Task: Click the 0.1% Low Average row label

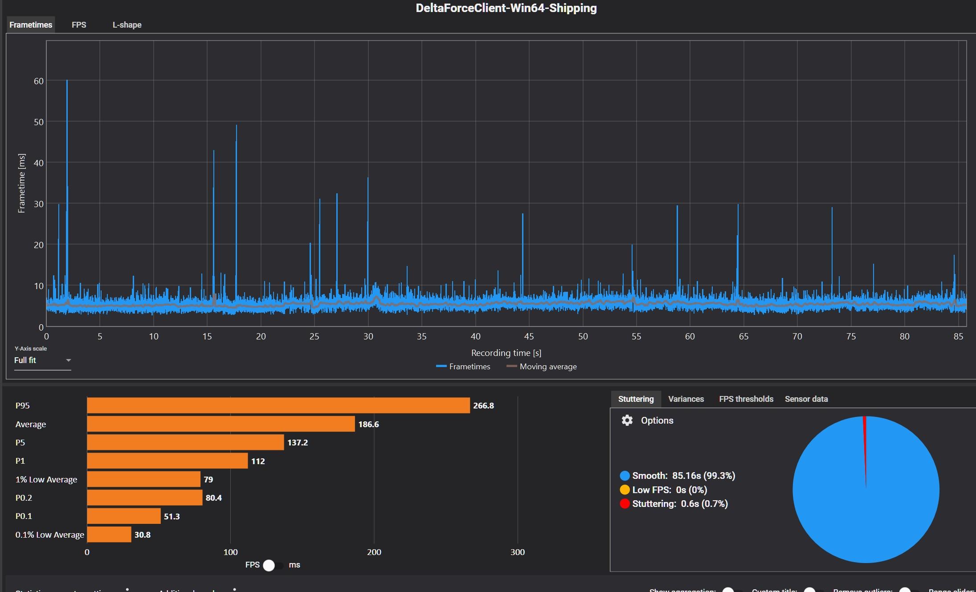Action: coord(50,535)
